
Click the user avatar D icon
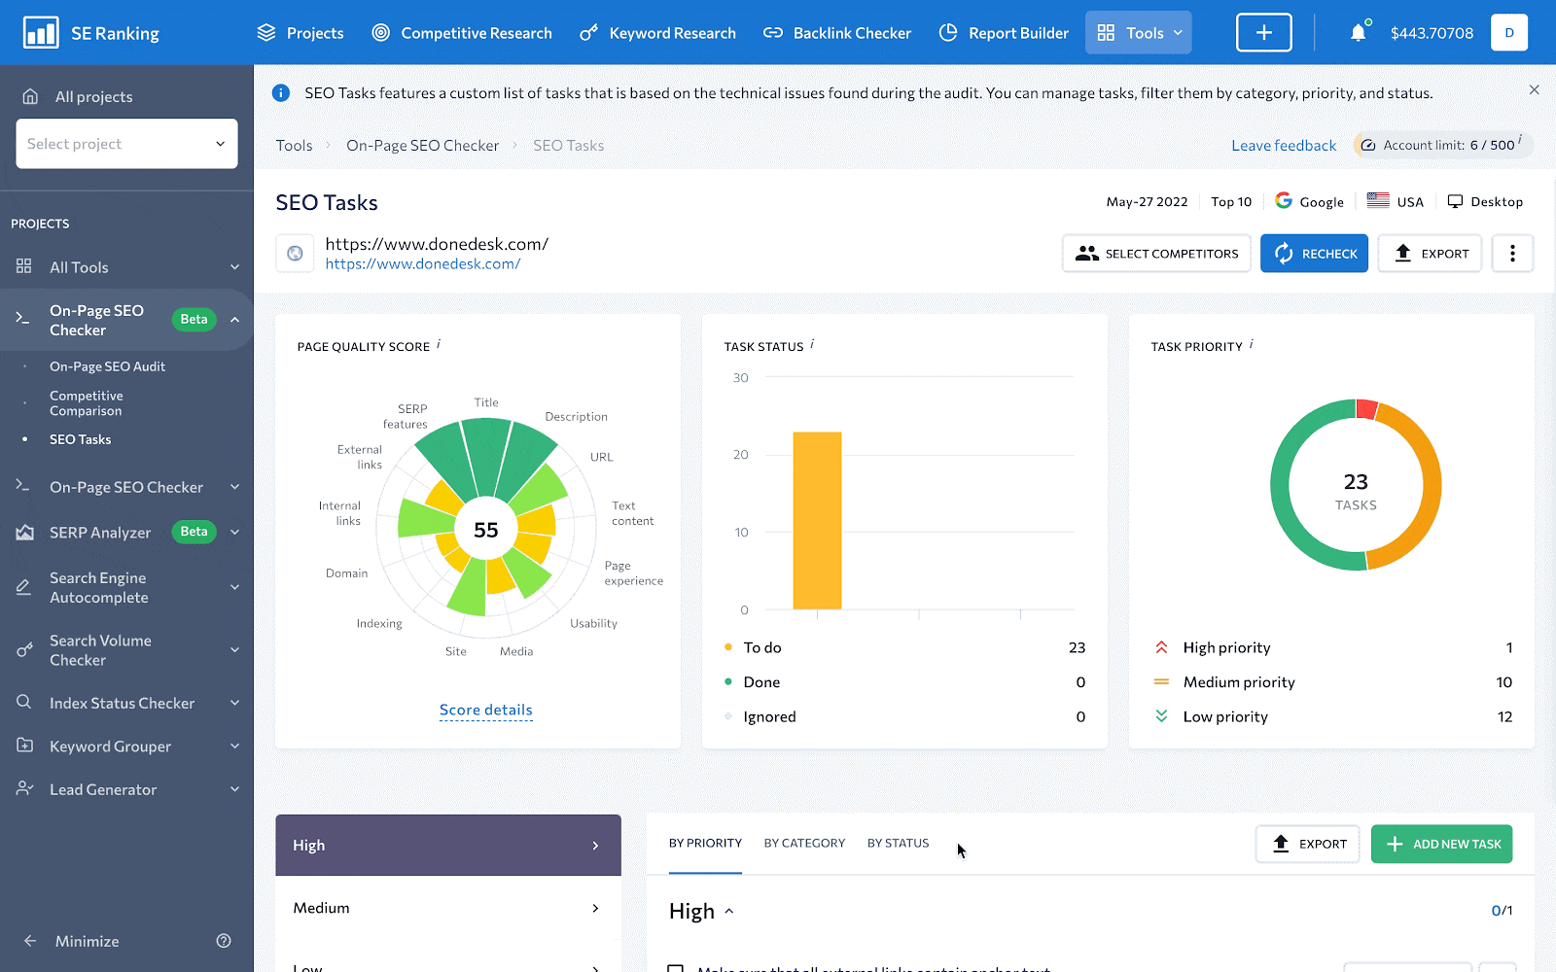(x=1508, y=33)
